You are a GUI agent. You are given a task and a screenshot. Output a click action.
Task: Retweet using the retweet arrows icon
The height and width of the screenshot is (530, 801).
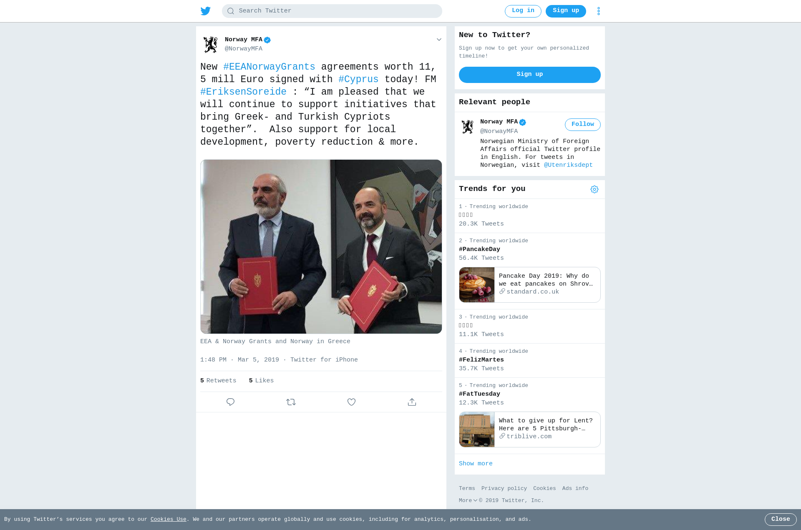[291, 402]
